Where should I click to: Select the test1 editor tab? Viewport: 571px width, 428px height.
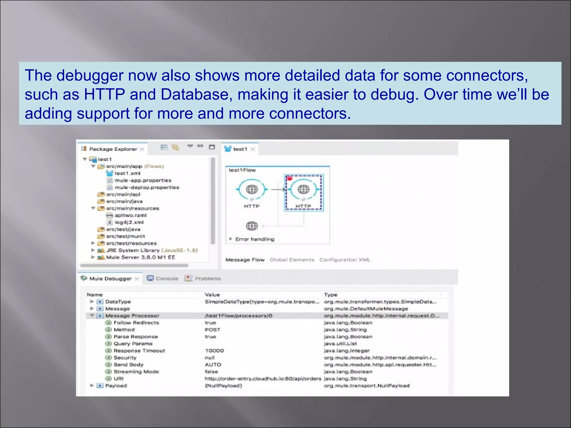tap(240, 149)
